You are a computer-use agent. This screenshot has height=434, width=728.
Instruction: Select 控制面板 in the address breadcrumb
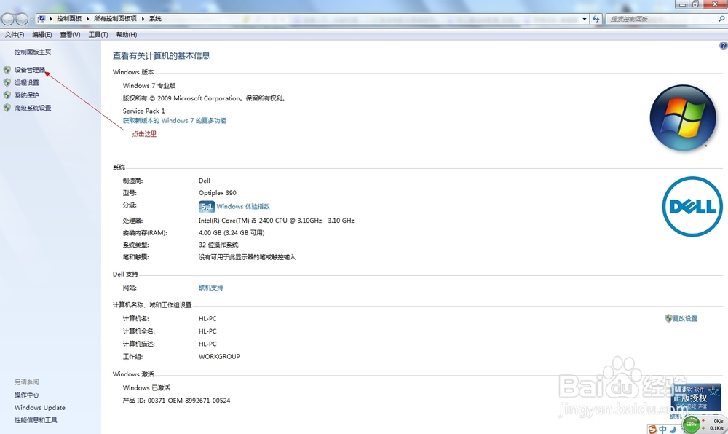[x=69, y=18]
